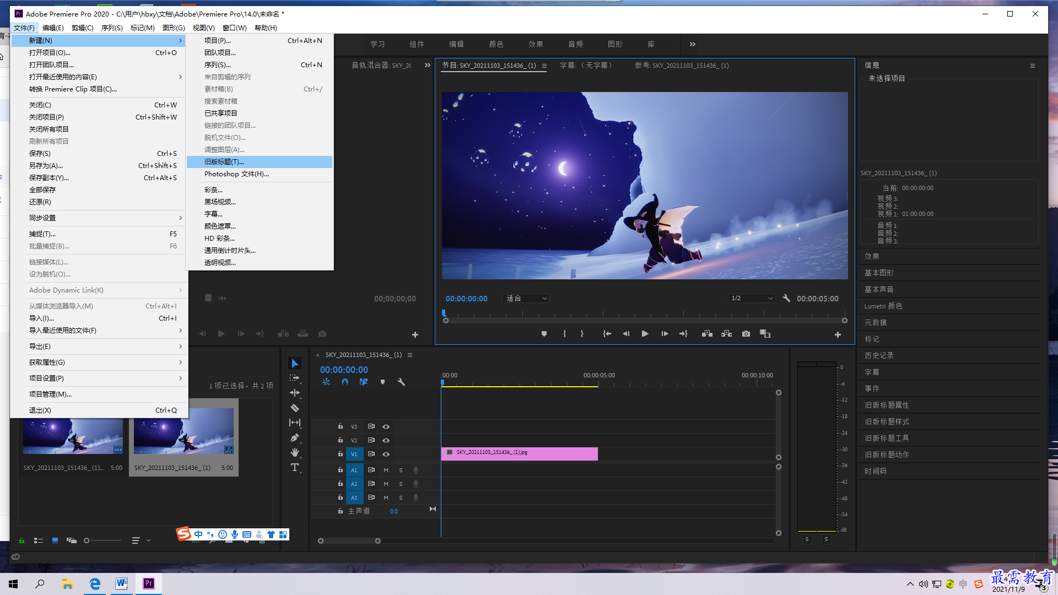Open timeline display settings wrench

pyautogui.click(x=401, y=382)
